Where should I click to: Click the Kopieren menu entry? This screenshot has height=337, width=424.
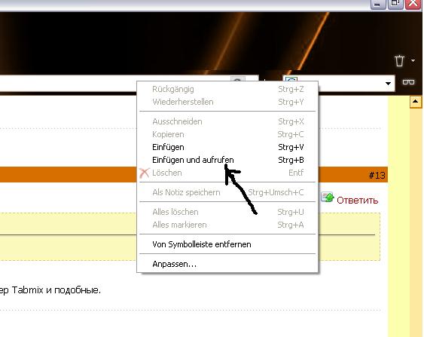point(227,134)
